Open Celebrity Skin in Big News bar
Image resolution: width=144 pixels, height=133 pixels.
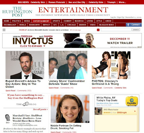pos(38,2)
